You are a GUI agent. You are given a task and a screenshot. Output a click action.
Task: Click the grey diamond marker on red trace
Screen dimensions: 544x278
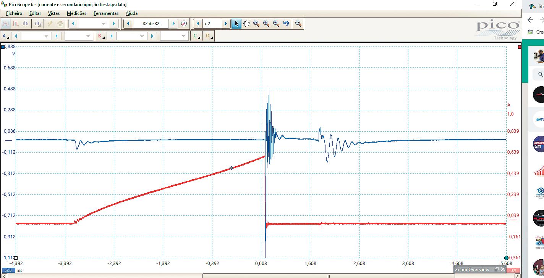(x=231, y=168)
